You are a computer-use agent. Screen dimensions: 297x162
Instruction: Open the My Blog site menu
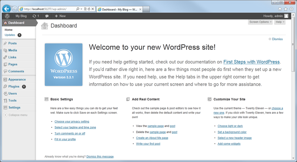click(21, 16)
